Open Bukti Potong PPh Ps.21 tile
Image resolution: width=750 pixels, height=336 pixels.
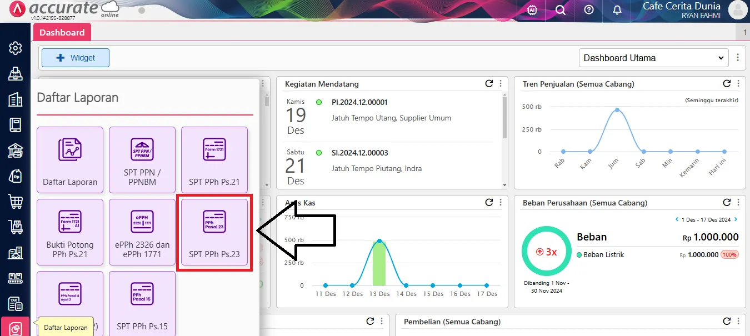70,232
